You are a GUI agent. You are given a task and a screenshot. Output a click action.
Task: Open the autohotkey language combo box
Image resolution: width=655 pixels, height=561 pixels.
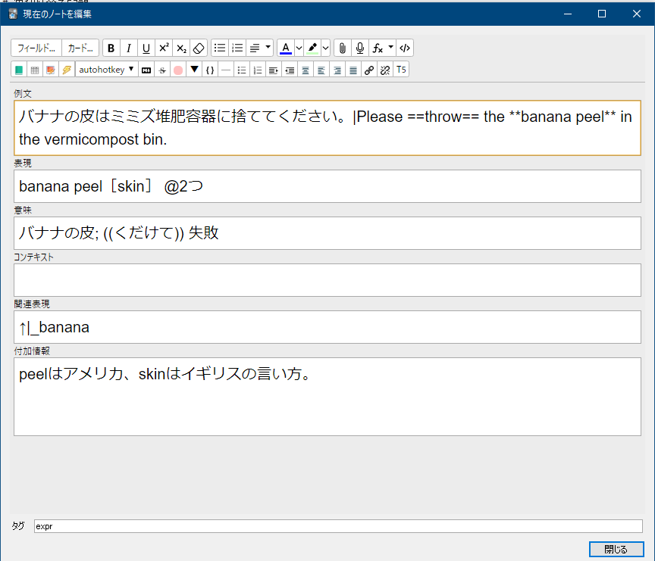coord(106,70)
